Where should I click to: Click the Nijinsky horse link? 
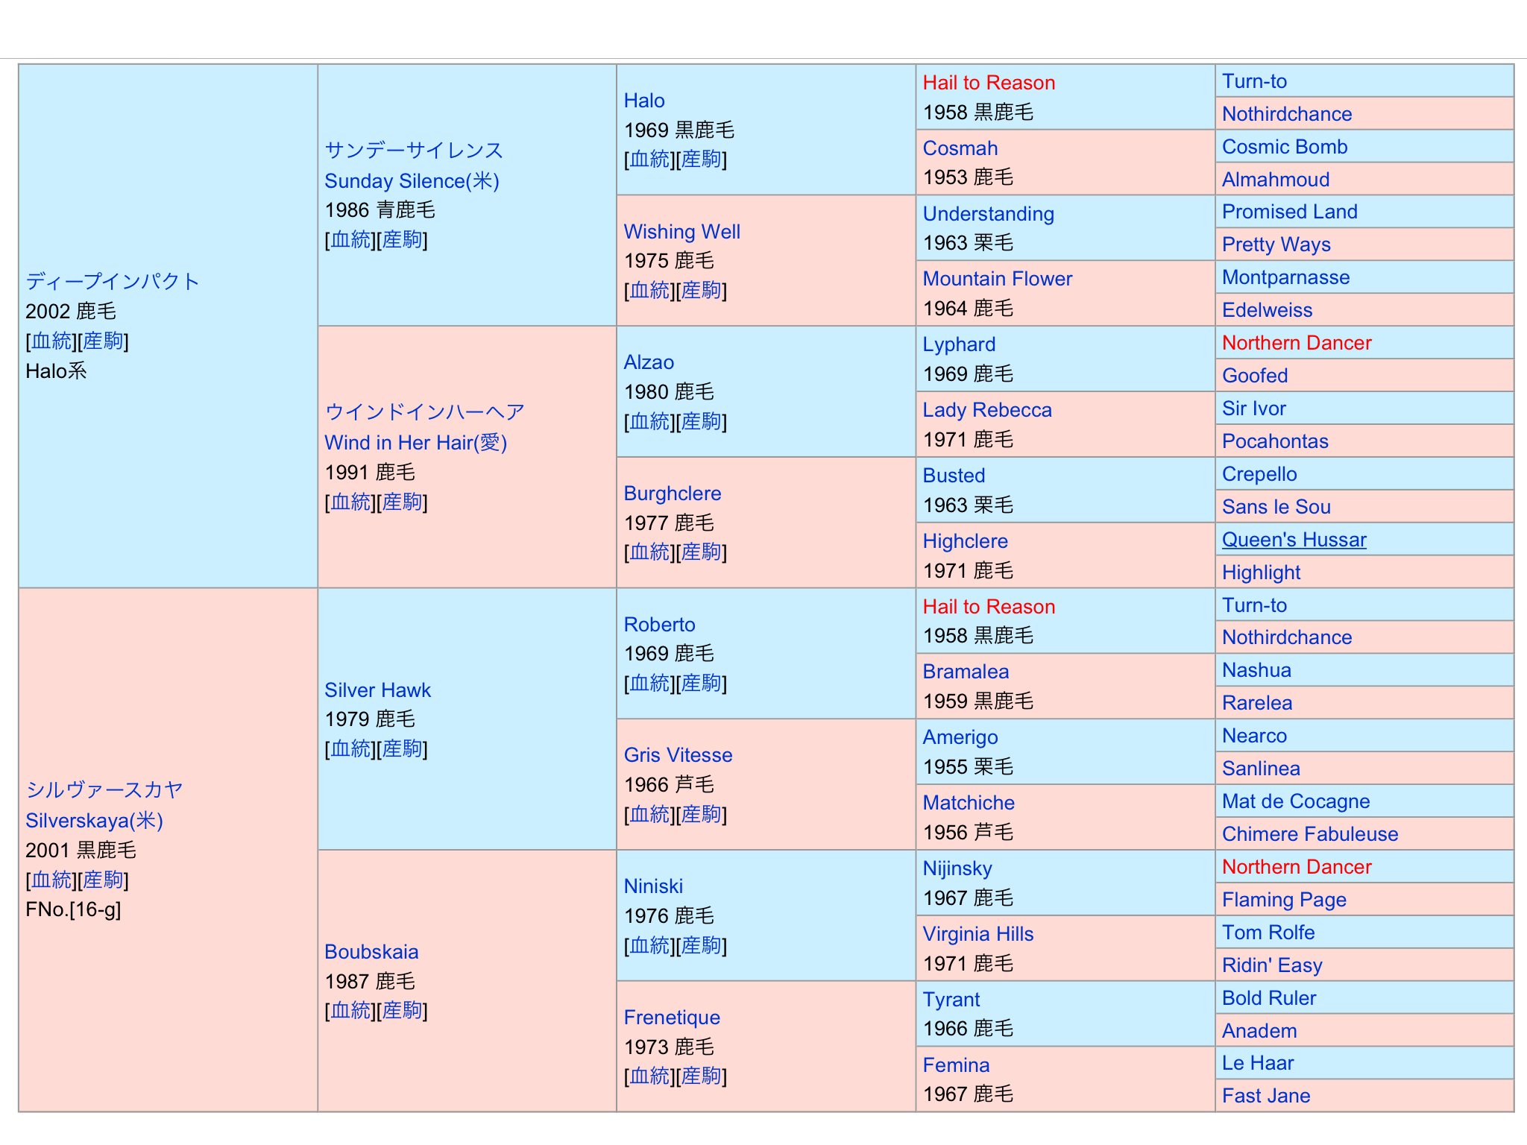pos(956,868)
